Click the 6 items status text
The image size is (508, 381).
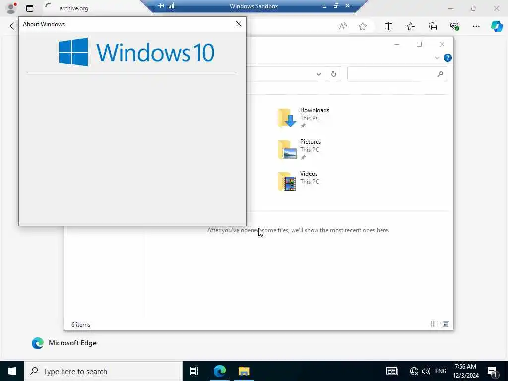click(81, 324)
